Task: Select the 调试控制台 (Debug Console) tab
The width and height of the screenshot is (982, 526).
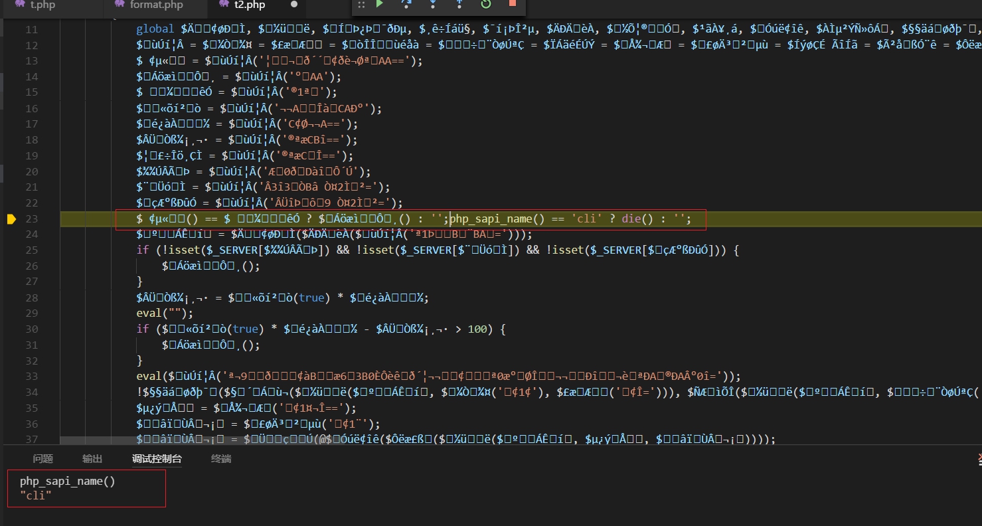Action: (157, 458)
